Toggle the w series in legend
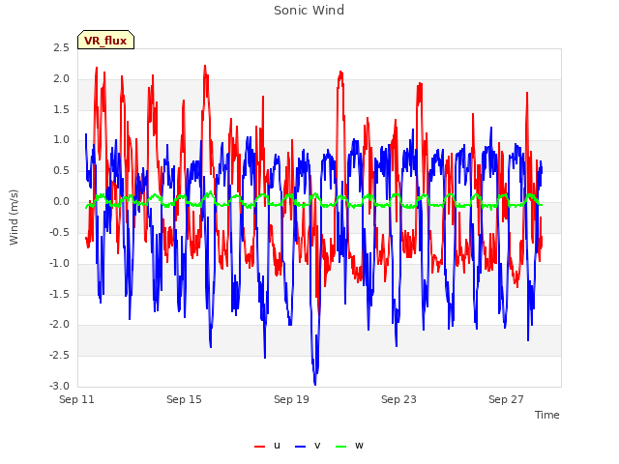The height and width of the screenshot is (464, 619). point(349,446)
